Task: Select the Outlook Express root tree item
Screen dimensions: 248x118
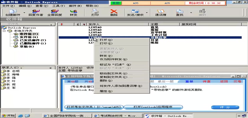Action: pos(22,28)
